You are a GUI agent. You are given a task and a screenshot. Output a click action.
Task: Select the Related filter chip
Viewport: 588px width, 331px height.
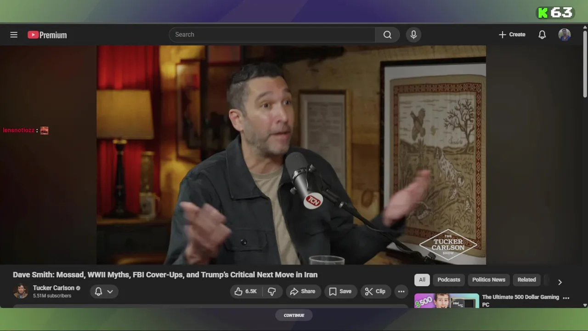(x=526, y=280)
